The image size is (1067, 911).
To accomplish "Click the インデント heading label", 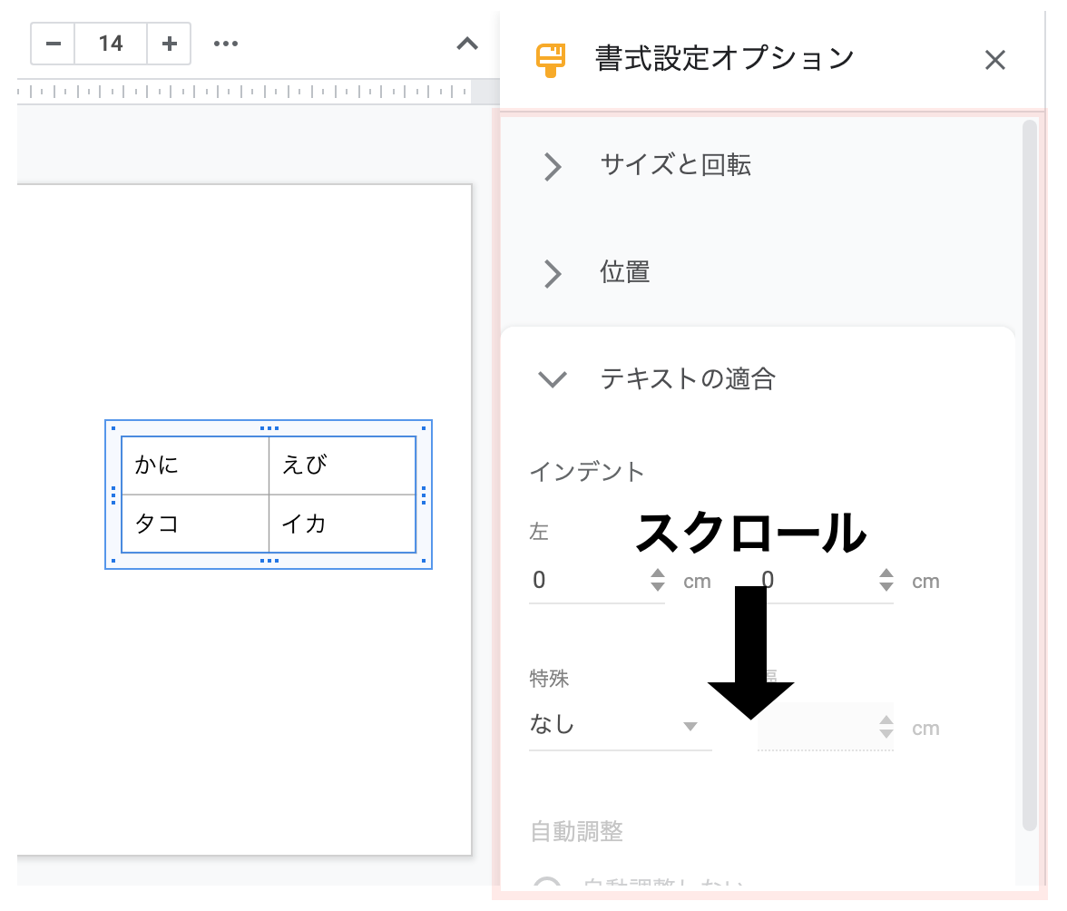I will point(587,472).
